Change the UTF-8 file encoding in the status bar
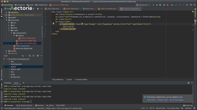The width and height of the screenshot is (197, 110). click(x=152, y=108)
